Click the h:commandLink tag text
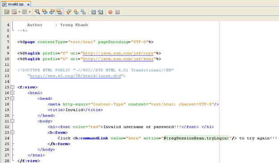Screen dimensions: 279x163 (92, 138)
